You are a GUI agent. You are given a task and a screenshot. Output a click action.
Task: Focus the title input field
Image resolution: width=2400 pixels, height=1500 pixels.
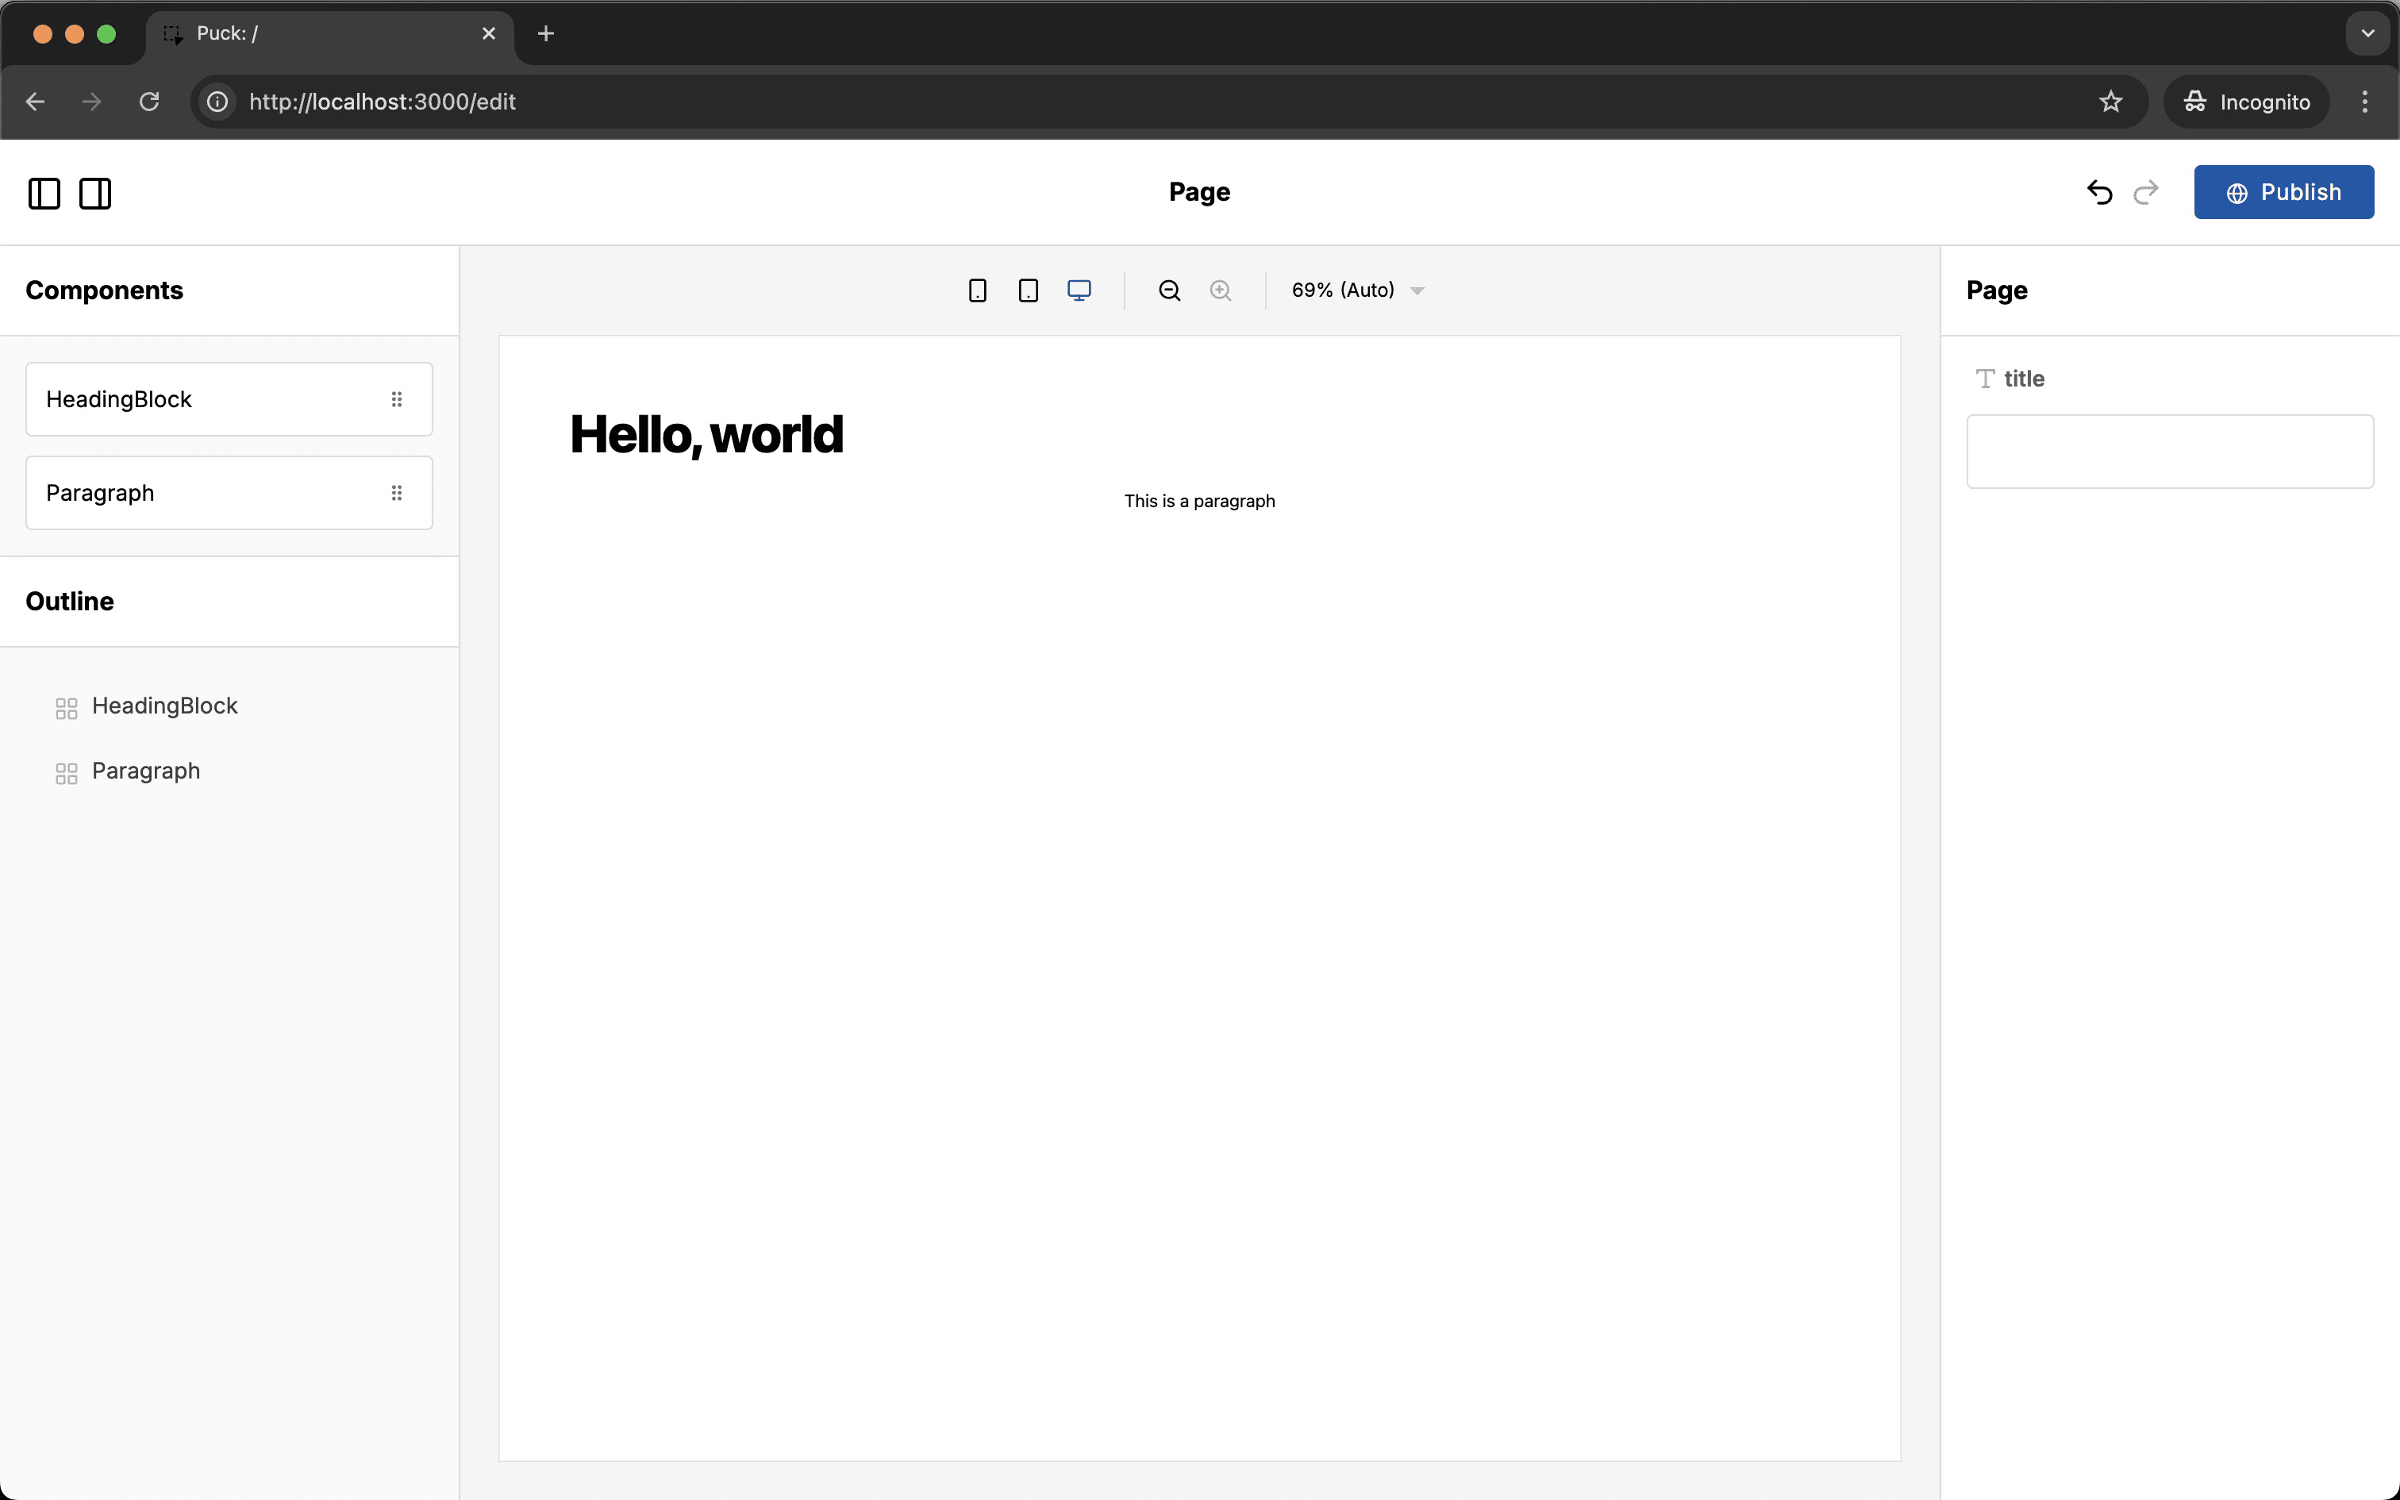coord(2169,452)
